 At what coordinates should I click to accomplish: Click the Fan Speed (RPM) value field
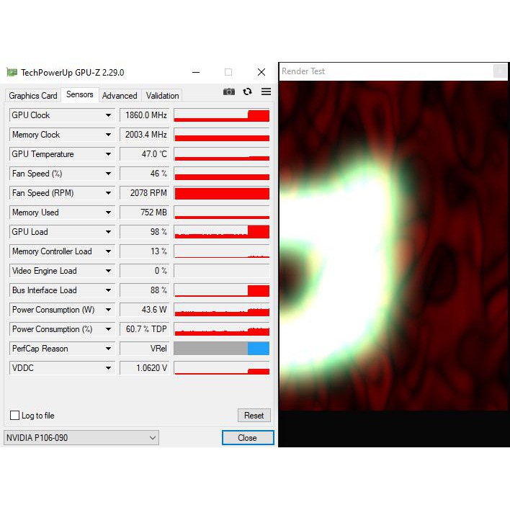(x=144, y=193)
